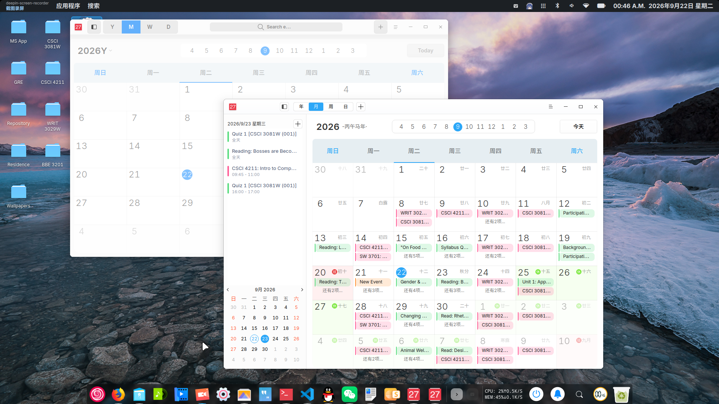Screen dimensions: 719x404
Task: Open Reading: Bosses are Beco… schedule item
Action: point(265,154)
